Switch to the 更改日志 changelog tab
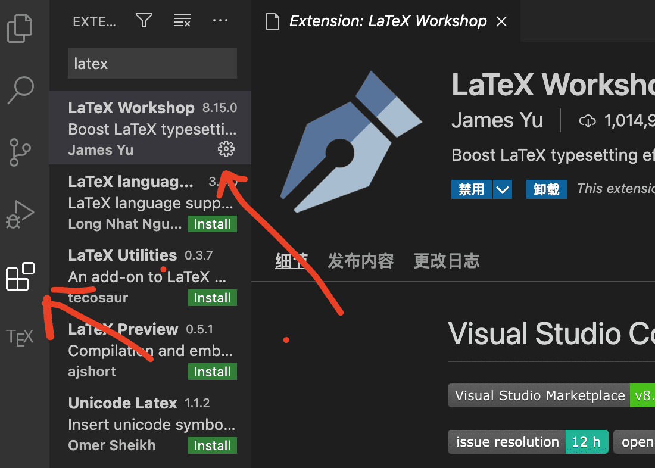This screenshot has height=468, width=655. [x=447, y=261]
